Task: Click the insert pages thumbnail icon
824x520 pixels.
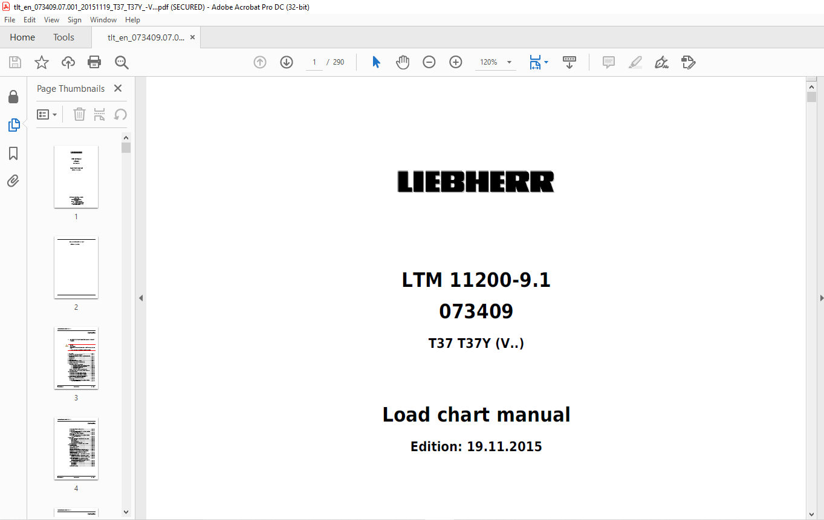Action: point(100,114)
